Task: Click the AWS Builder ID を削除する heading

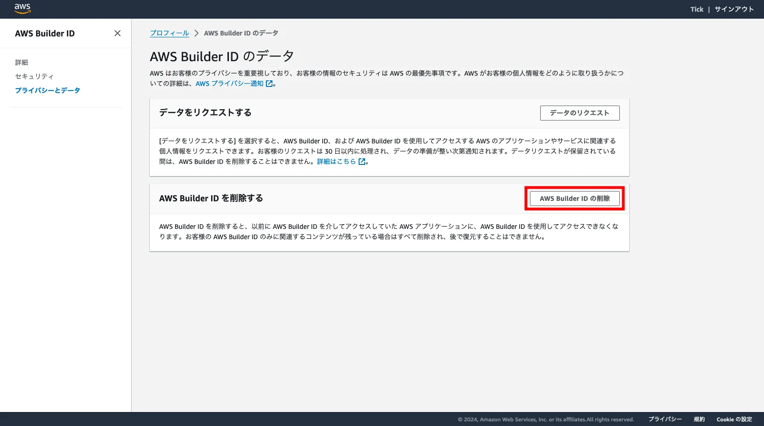Action: pyautogui.click(x=211, y=198)
